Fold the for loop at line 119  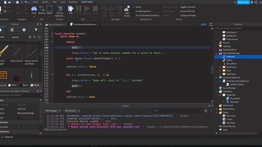[52, 75]
